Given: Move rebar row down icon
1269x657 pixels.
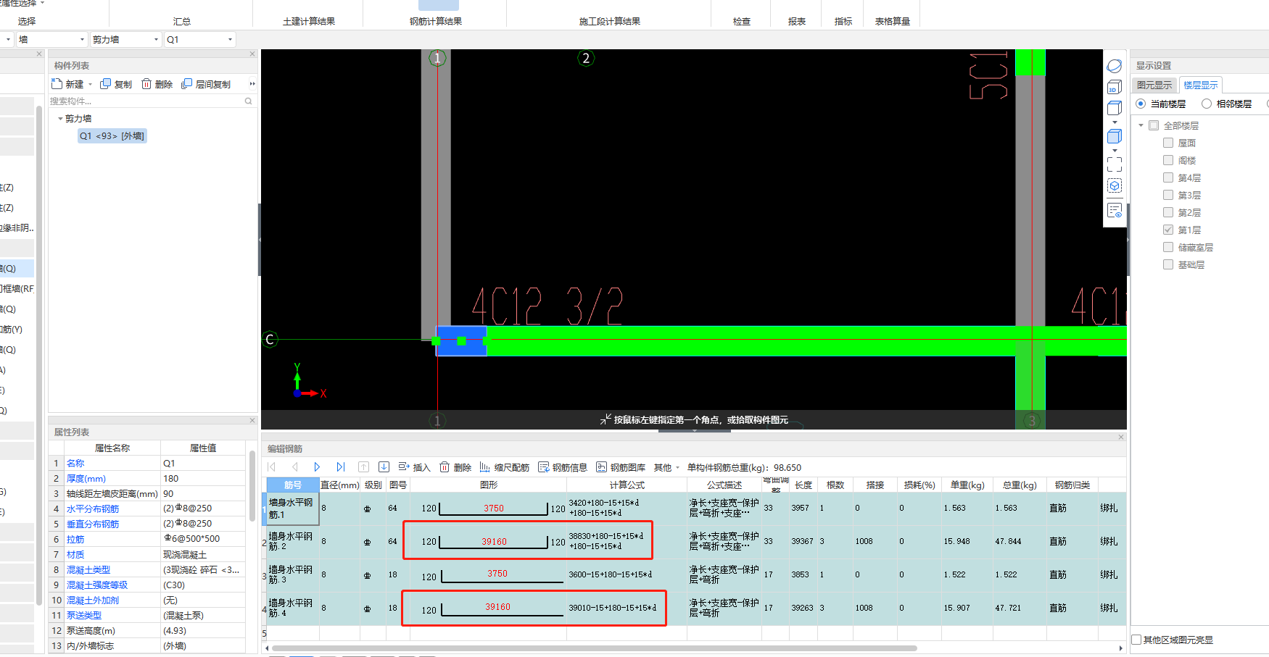Looking at the screenshot, I should click(384, 467).
